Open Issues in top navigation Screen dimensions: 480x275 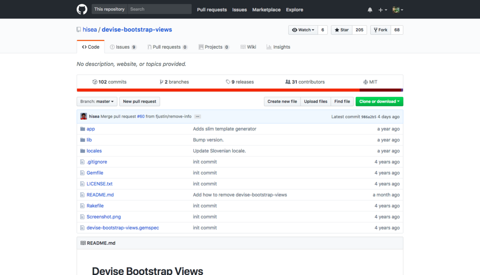[240, 10]
